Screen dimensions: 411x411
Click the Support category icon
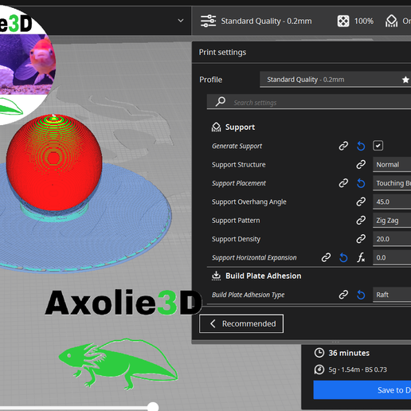(x=216, y=127)
